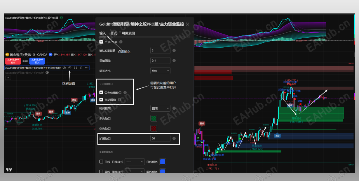359x181 pixels.
Task: Open source code braces icon of indicator
Action: pyautogui.click(x=75, y=68)
